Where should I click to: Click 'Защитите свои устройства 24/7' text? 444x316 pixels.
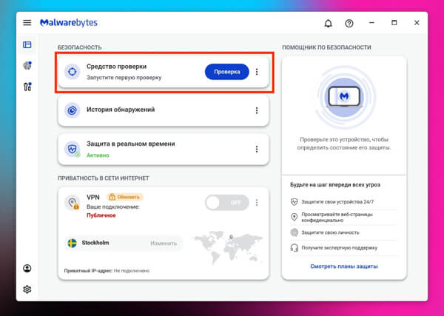coord(337,202)
